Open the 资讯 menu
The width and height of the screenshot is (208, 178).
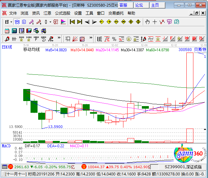tap(36, 13)
